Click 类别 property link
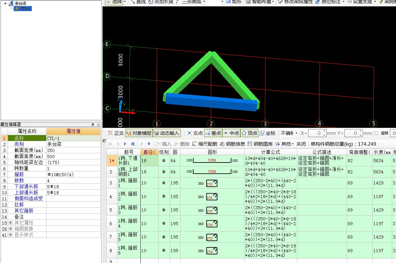This screenshot has height=263, width=396. [x=19, y=144]
